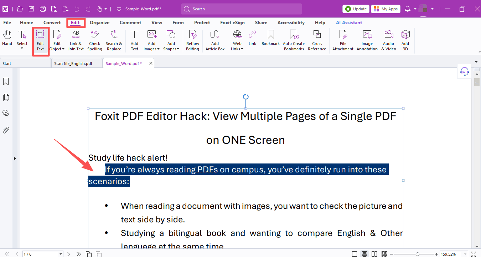Switch to continuous page view
The image size is (481, 257).
click(x=364, y=254)
